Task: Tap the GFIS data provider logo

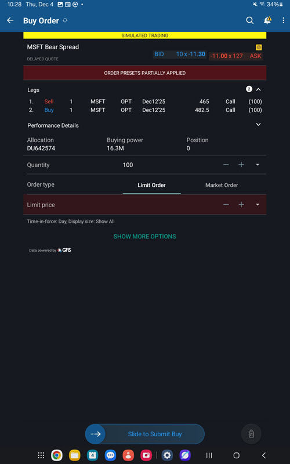Action: [64, 250]
